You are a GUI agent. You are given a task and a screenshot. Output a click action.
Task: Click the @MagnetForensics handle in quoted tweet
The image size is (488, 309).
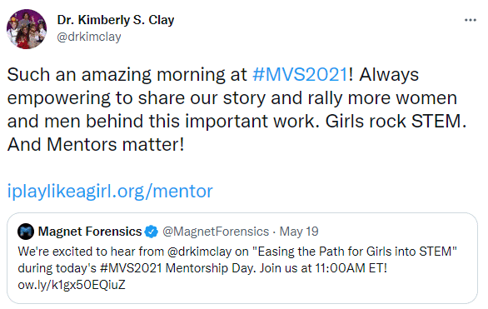(x=216, y=232)
